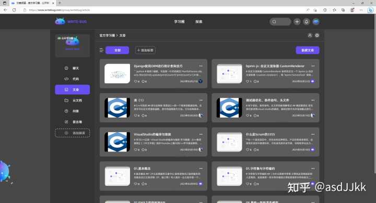376x203 pixels.
Task: Open the 探索 top navigation item
Action: (199, 22)
